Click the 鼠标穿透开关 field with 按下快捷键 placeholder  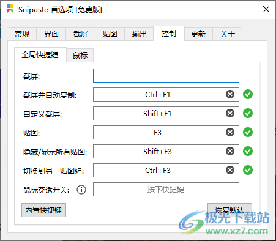tap(166, 190)
